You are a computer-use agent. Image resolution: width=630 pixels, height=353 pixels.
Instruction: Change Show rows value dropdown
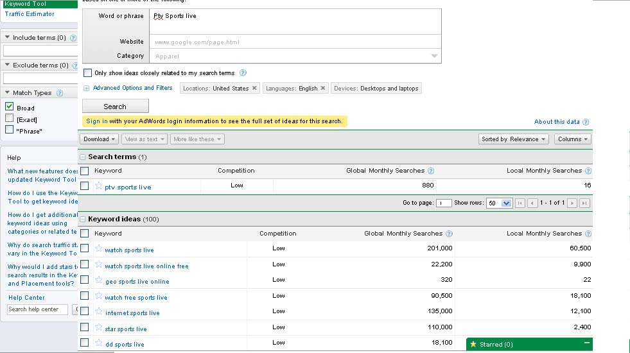[x=499, y=203]
